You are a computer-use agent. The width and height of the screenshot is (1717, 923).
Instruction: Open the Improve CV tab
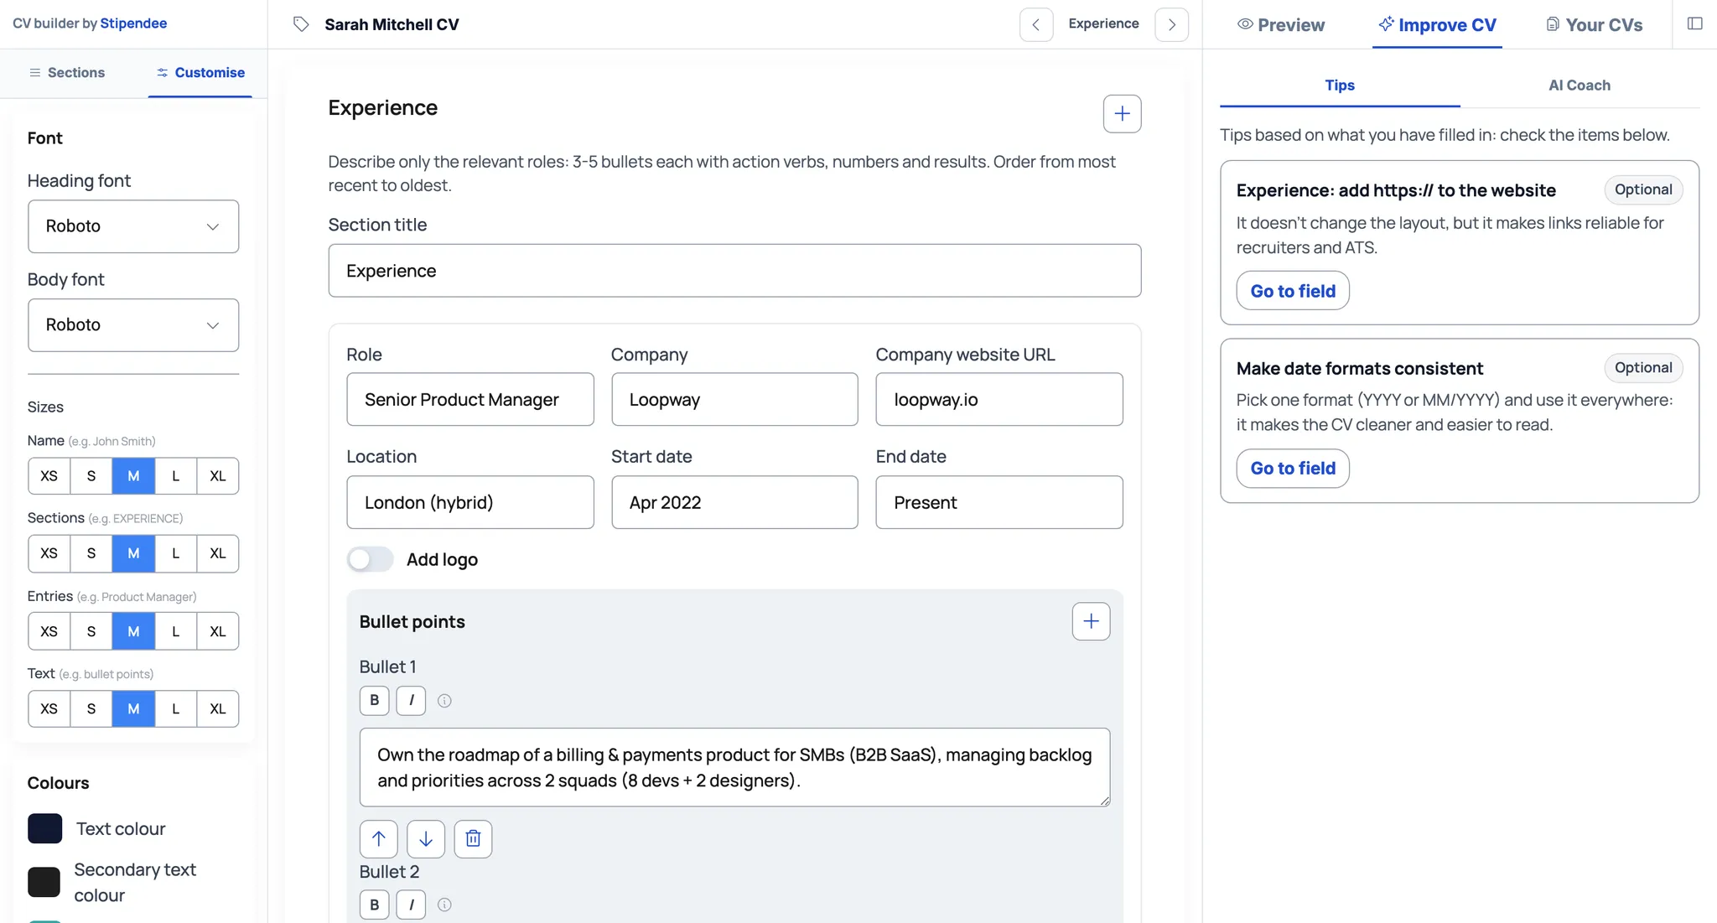click(1437, 25)
